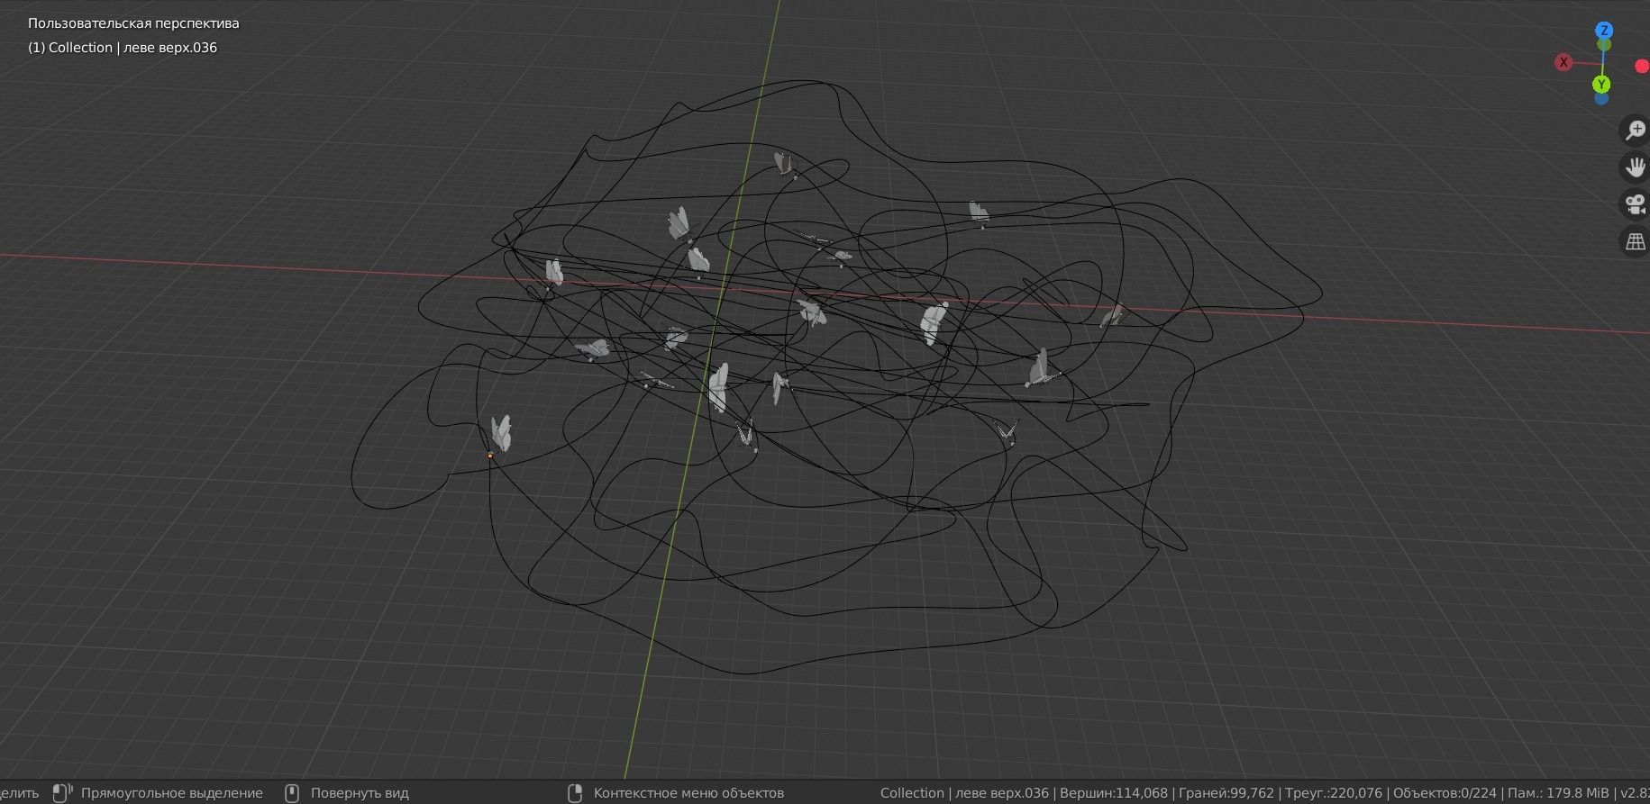Click the green Y axis circle on the gizmo
Image resolution: width=1650 pixels, height=804 pixels.
[1601, 84]
